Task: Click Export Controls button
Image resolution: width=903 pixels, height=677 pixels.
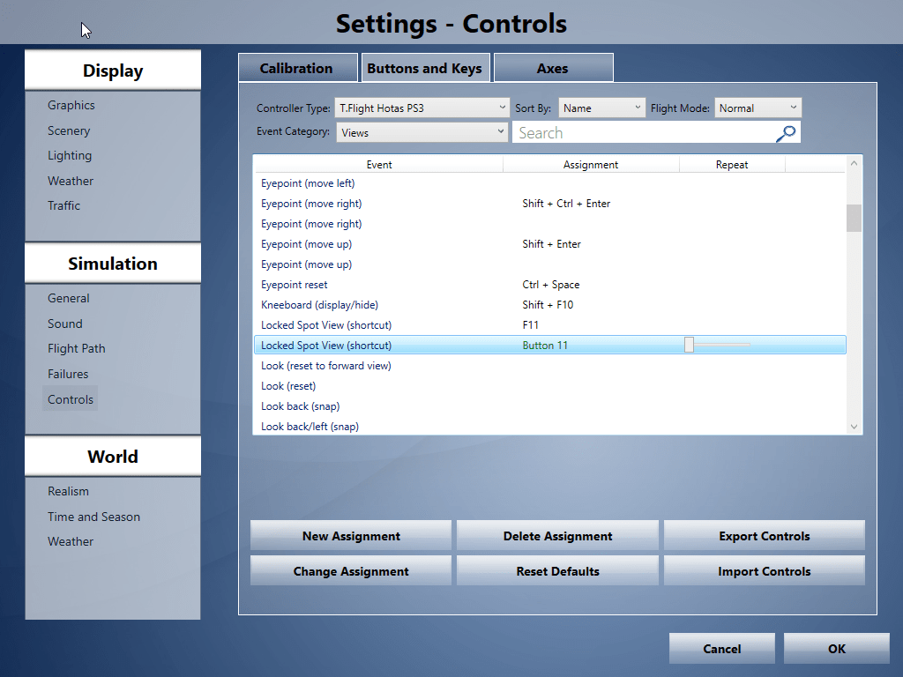Action: tap(765, 536)
